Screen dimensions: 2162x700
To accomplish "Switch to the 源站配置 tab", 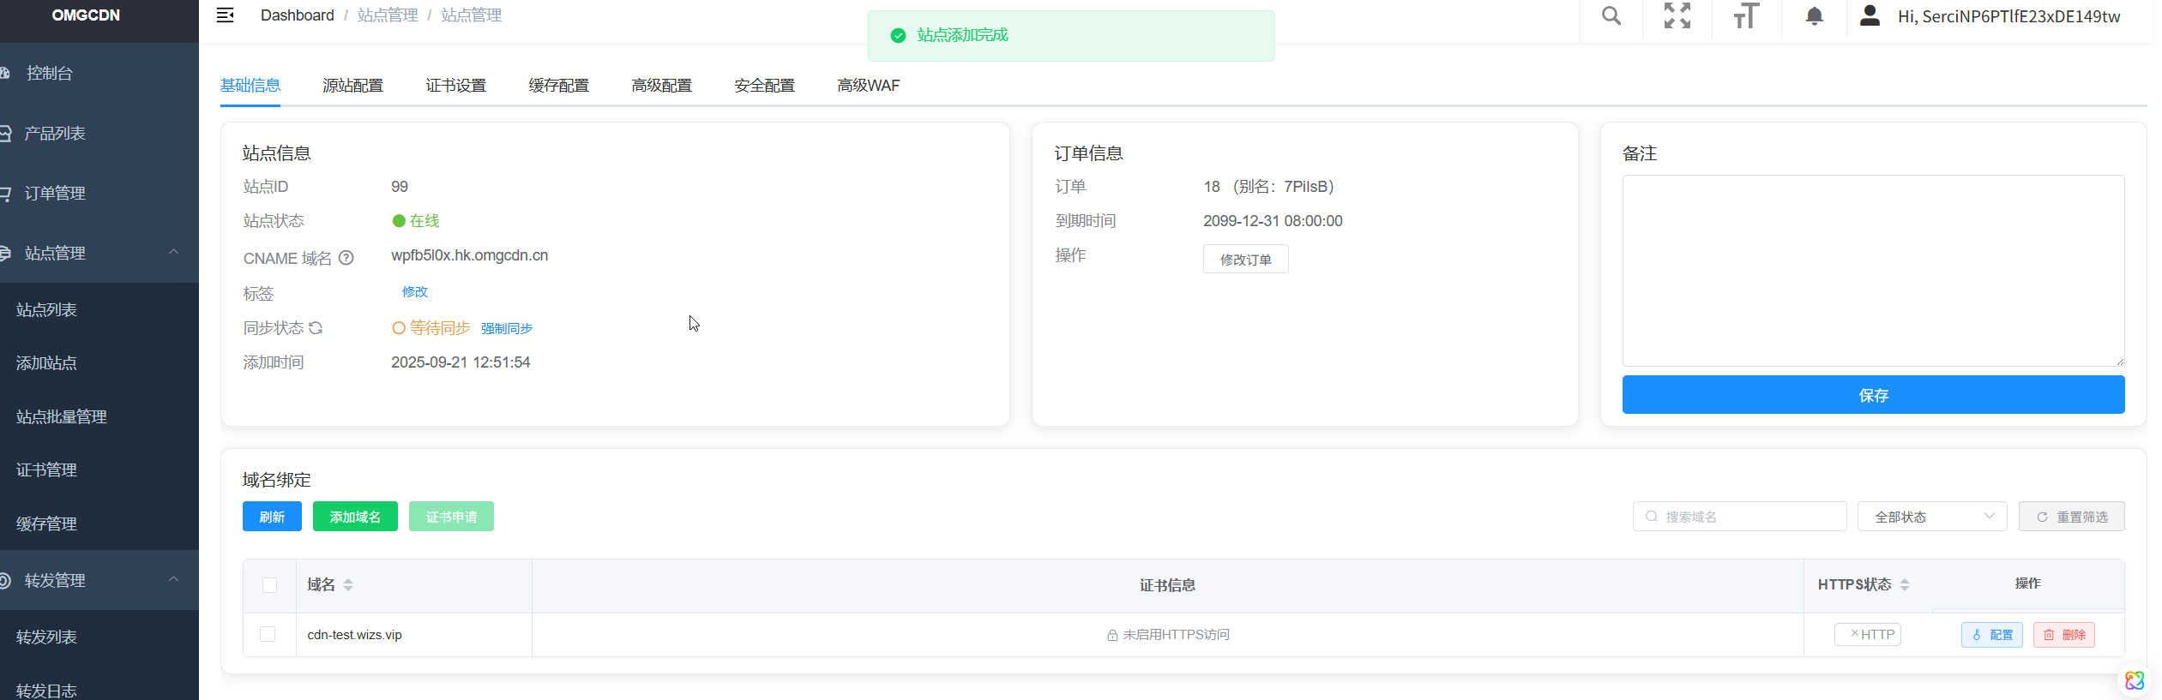I will click(x=352, y=86).
